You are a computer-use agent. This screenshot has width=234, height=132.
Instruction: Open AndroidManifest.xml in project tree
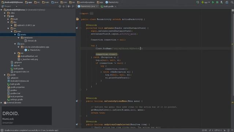28,56
